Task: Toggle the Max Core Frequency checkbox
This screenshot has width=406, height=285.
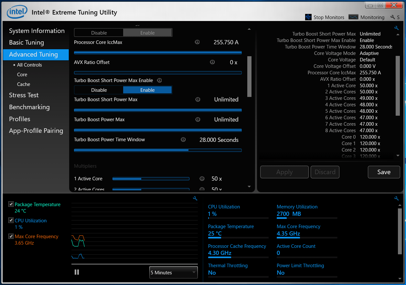Action: pyautogui.click(x=11, y=236)
